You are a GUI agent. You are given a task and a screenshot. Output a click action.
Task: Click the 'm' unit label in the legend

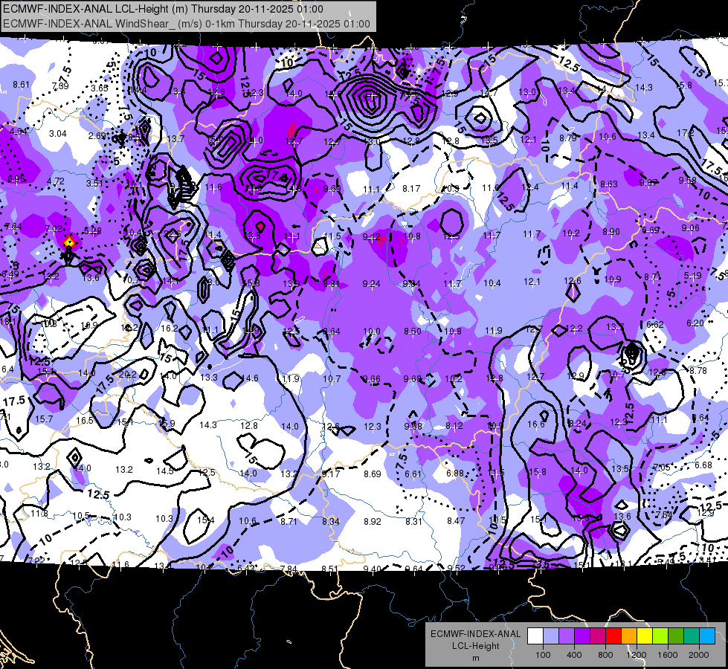coord(475,658)
